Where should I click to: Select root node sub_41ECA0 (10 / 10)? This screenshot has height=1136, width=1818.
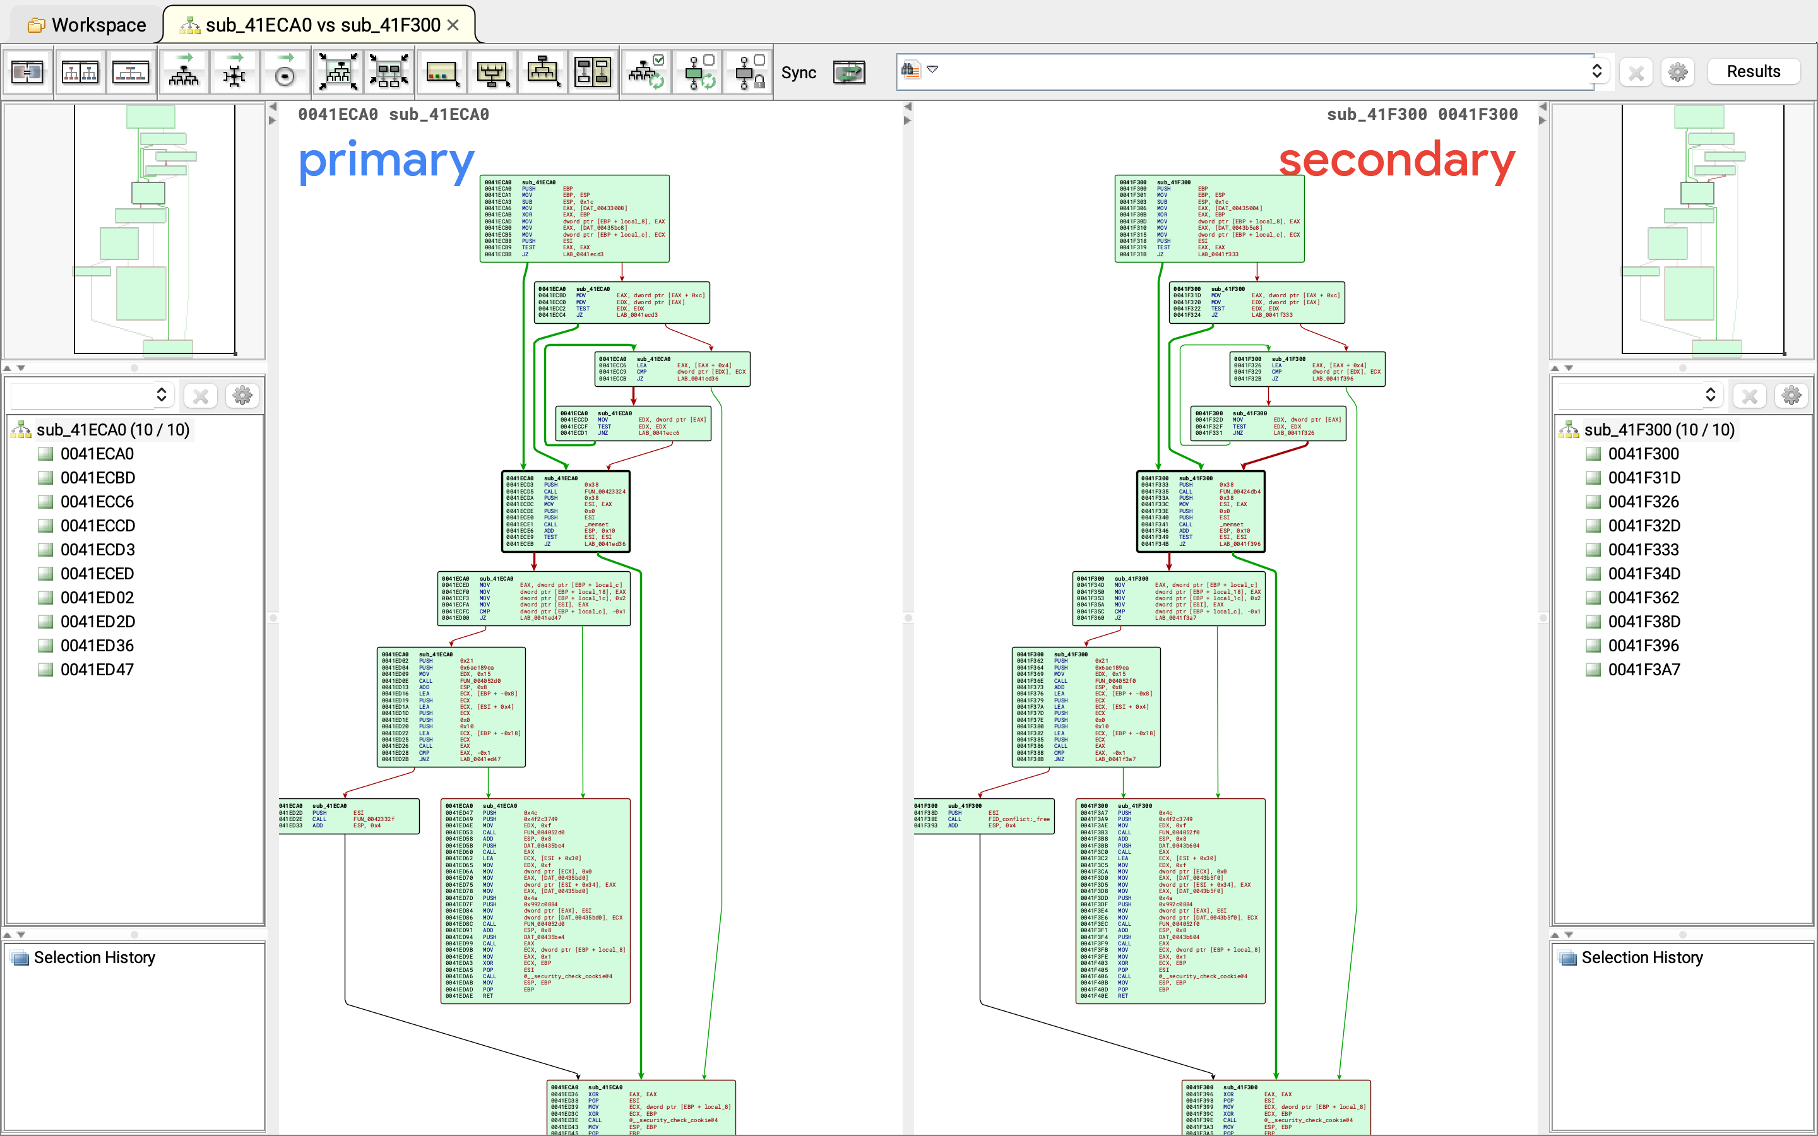(x=113, y=430)
